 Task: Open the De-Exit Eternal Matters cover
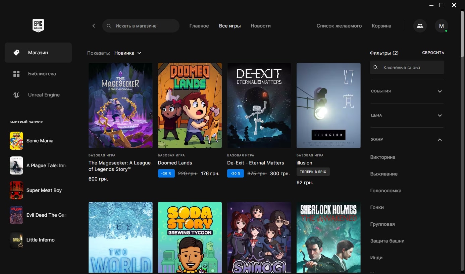(x=259, y=106)
